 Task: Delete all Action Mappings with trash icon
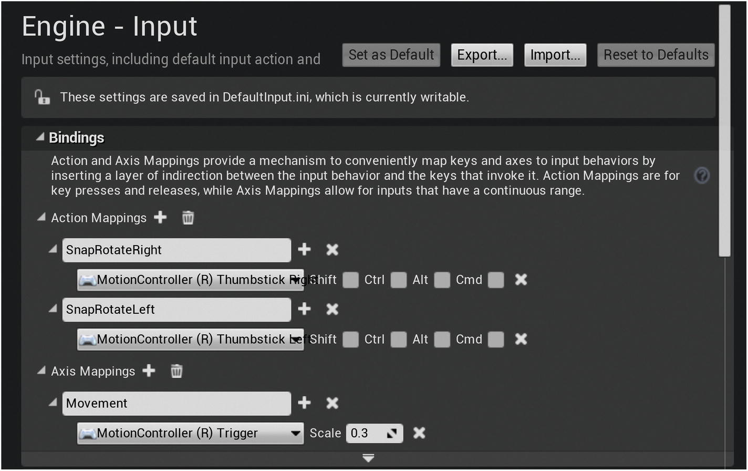pyautogui.click(x=188, y=218)
